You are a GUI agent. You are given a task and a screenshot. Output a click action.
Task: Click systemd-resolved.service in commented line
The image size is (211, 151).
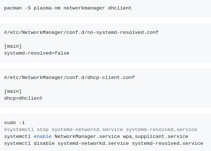[x=161, y=130]
